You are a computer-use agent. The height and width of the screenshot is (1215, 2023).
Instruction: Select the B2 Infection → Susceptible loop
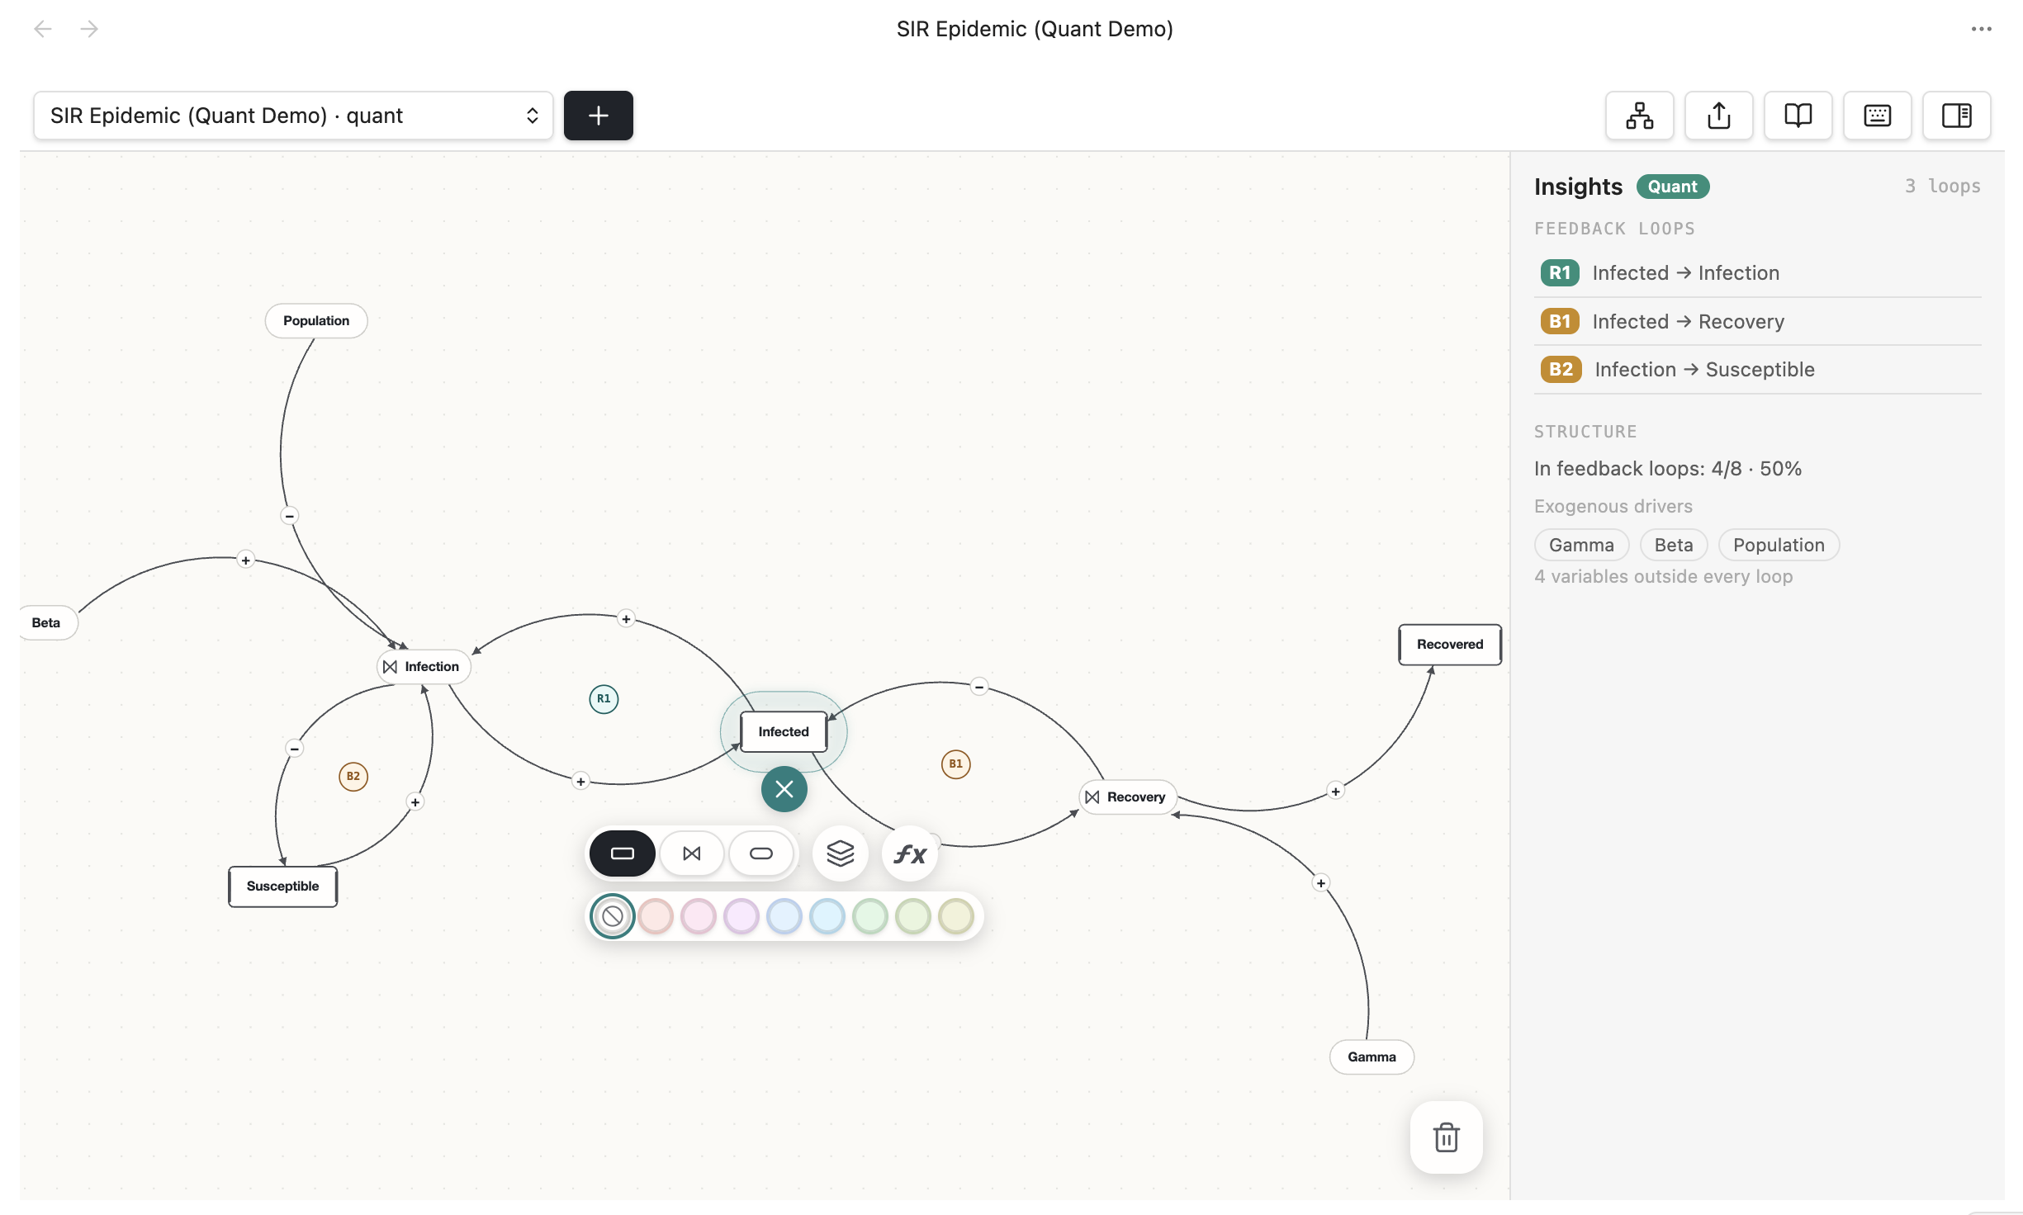point(1757,369)
